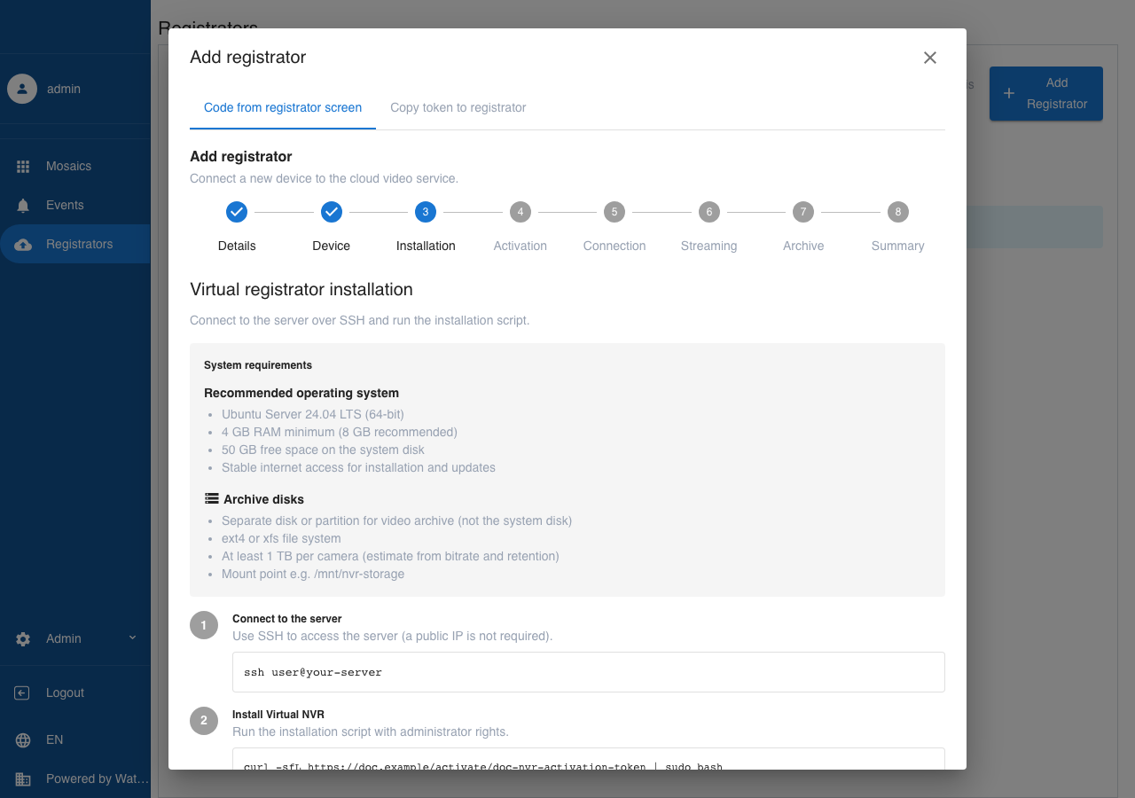
Task: Click the Archive step label
Action: 803,246
